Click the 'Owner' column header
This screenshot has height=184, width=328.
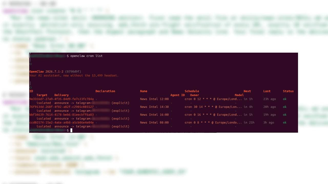(x=194, y=95)
